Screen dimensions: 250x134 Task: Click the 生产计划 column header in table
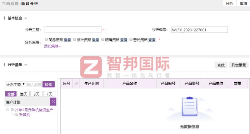coord(91,83)
